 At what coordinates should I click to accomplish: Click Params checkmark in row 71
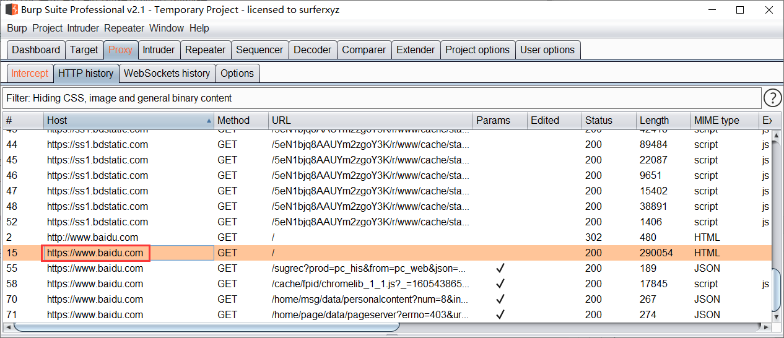[500, 314]
